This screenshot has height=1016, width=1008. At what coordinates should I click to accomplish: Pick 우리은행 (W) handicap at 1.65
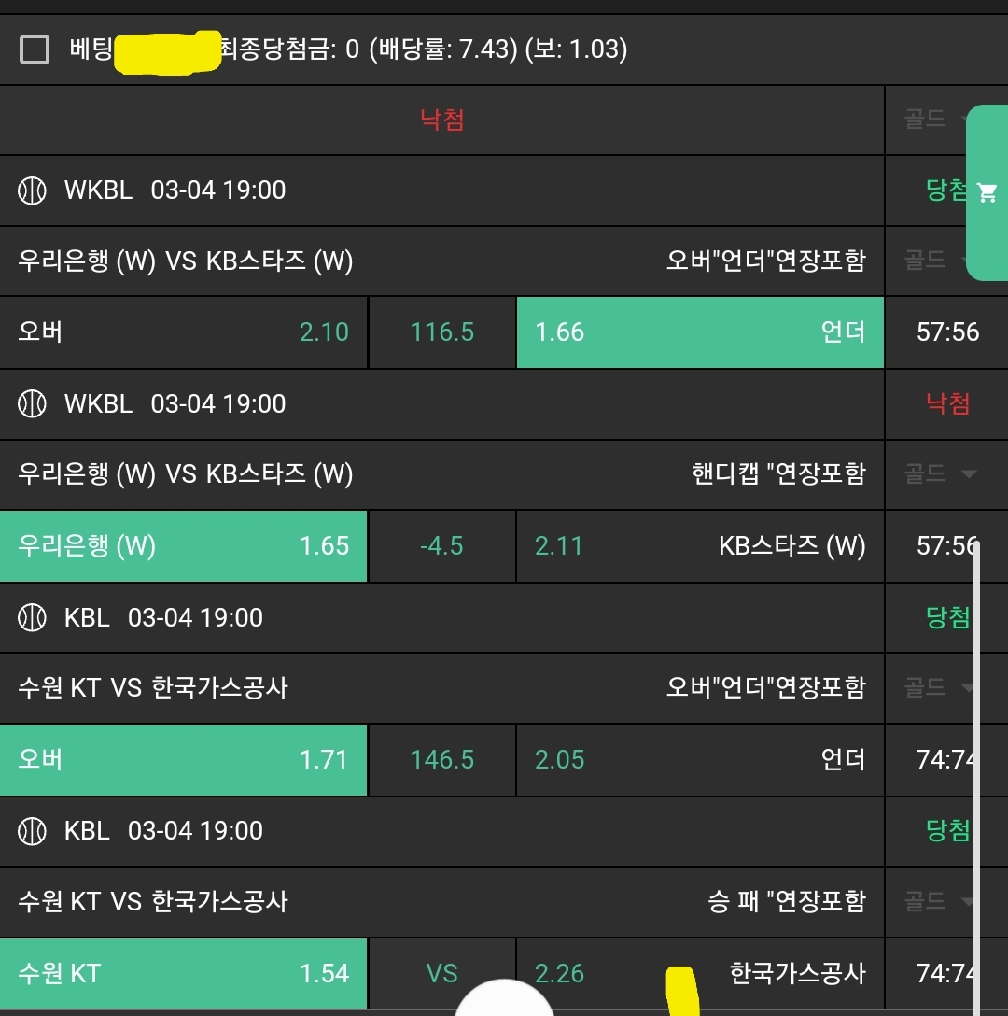[183, 546]
